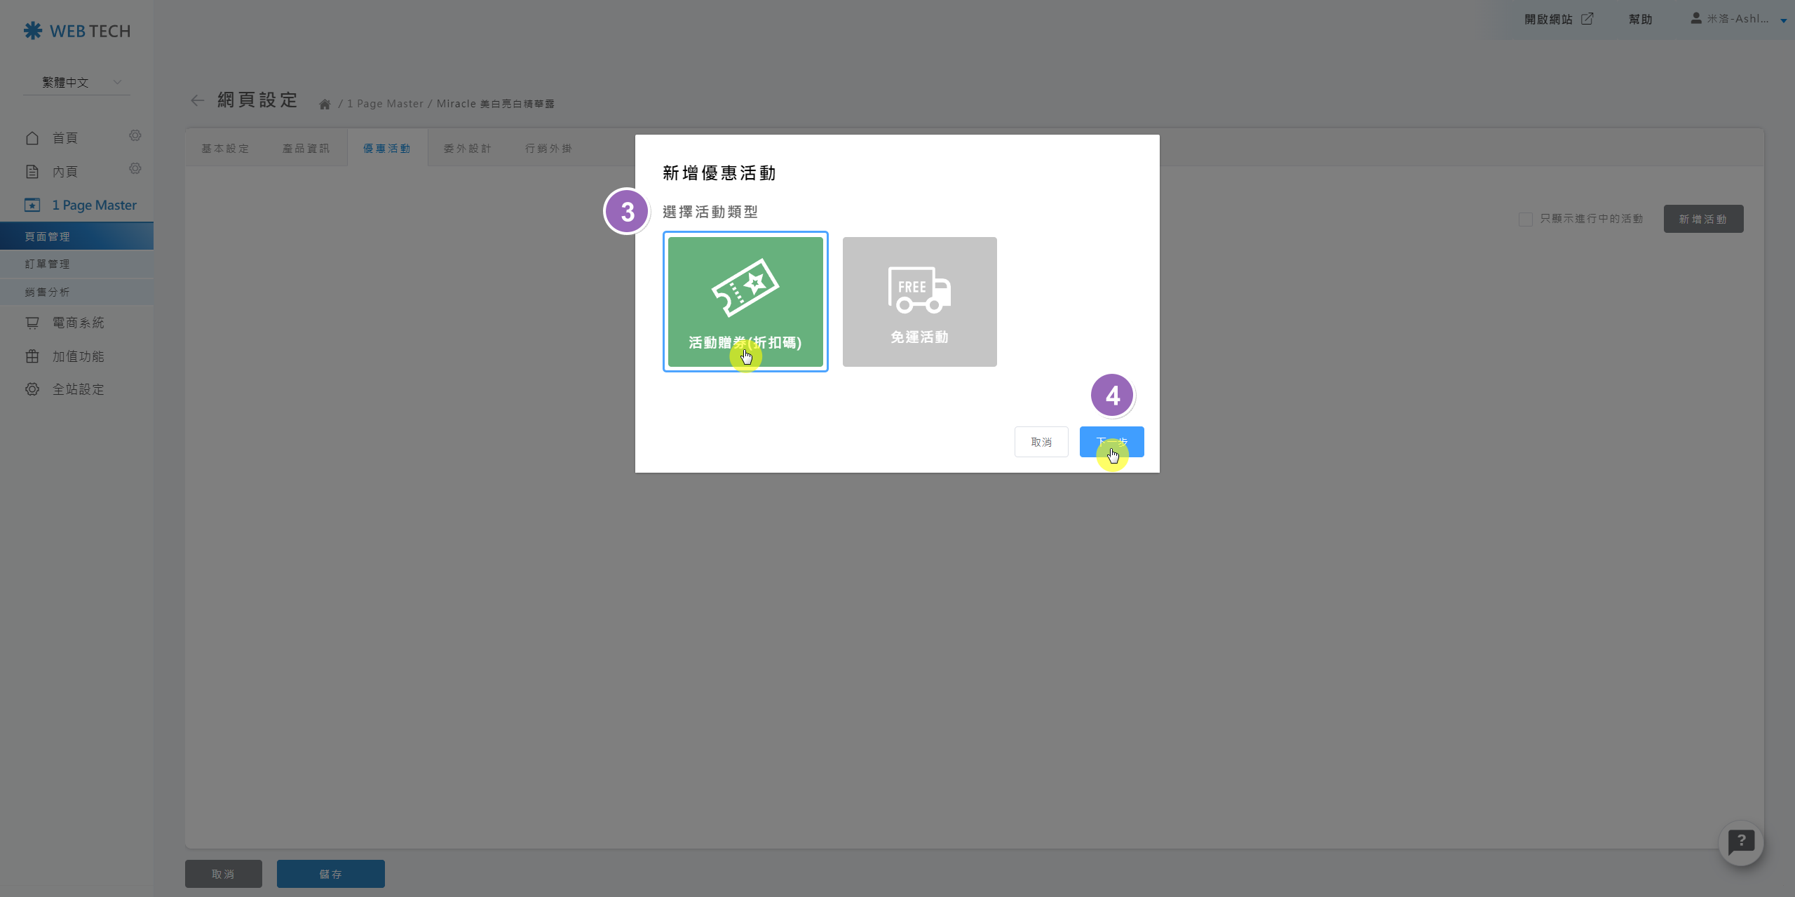Click the 電商系統 cart icon

32,323
